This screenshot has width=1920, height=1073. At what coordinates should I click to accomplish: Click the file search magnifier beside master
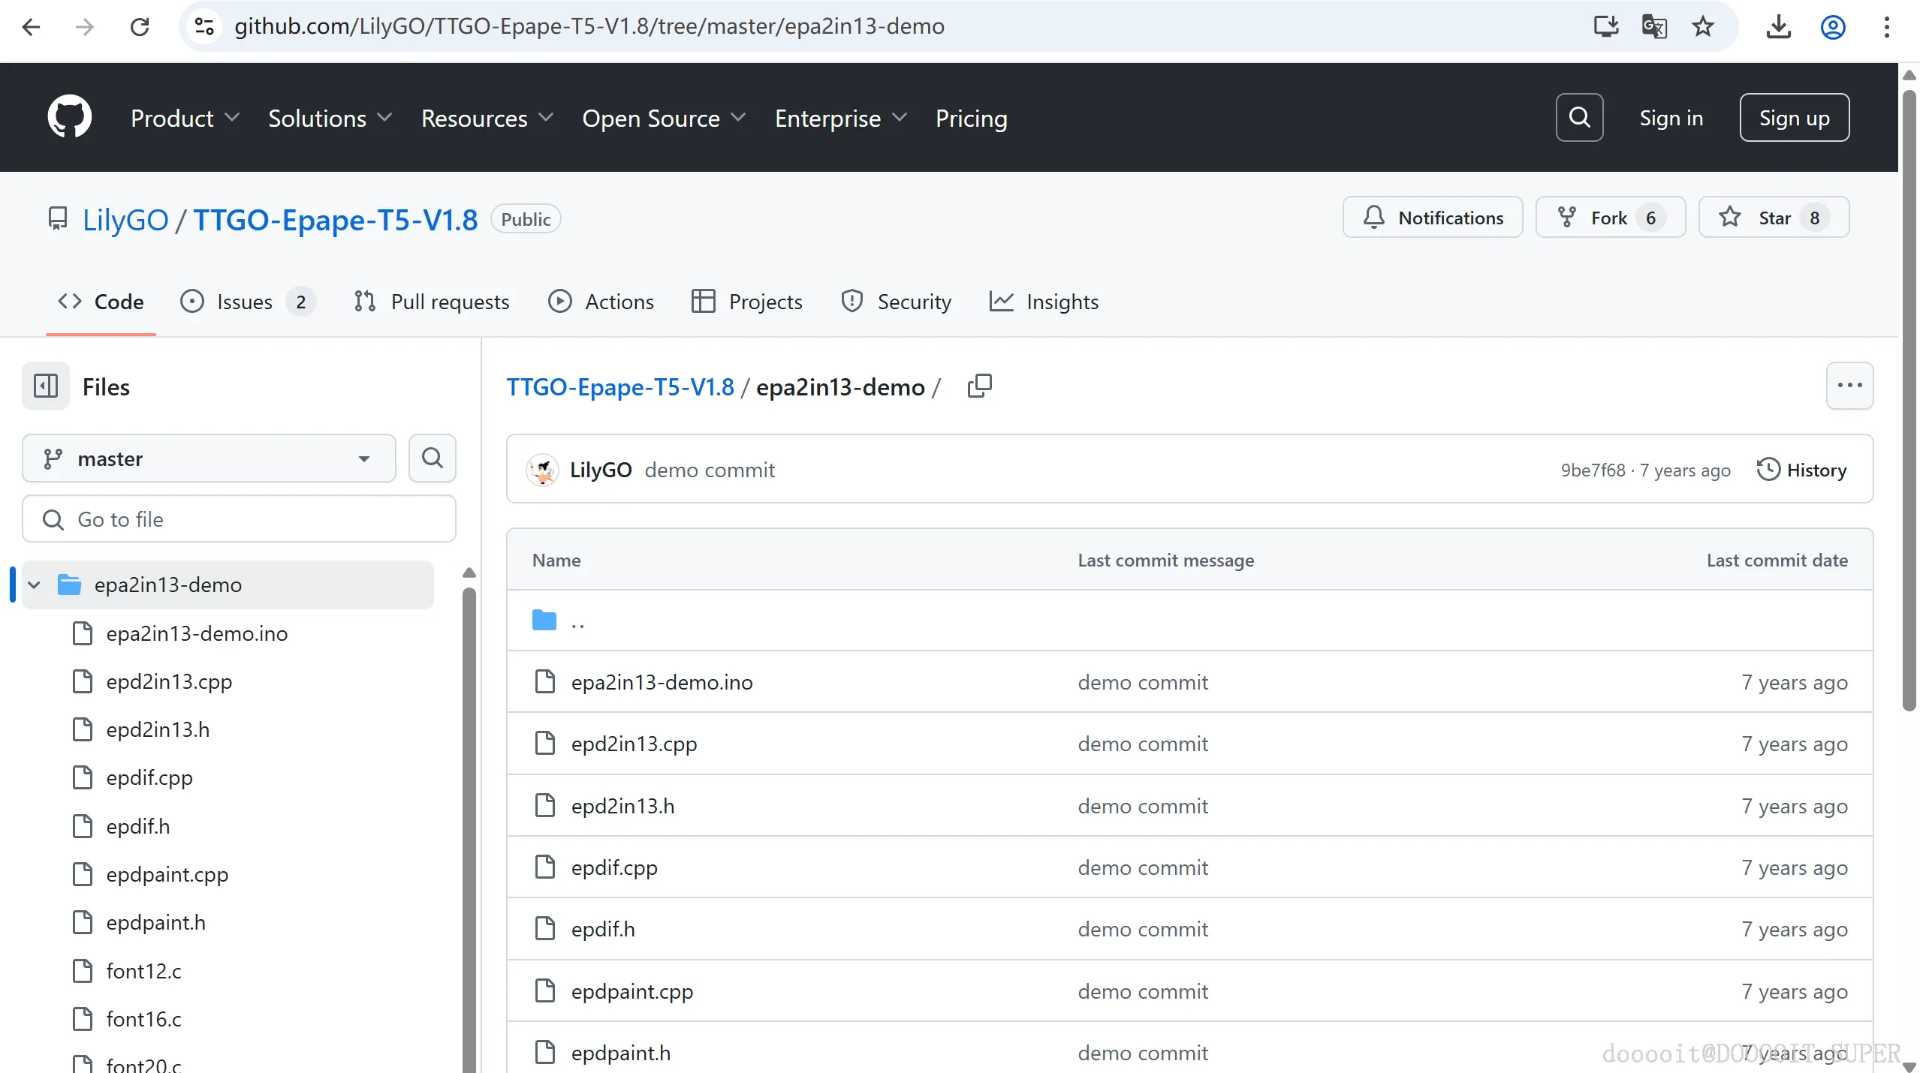[x=432, y=458]
